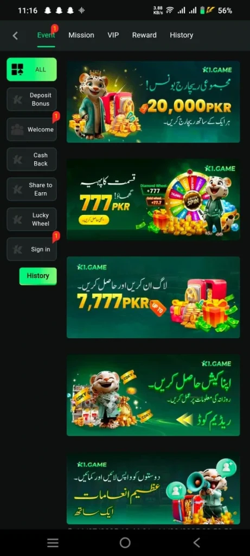Open the redeem code banner with CDKY tickets

pos(153,395)
